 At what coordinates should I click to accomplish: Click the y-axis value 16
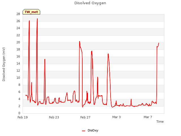[x=18, y=56]
